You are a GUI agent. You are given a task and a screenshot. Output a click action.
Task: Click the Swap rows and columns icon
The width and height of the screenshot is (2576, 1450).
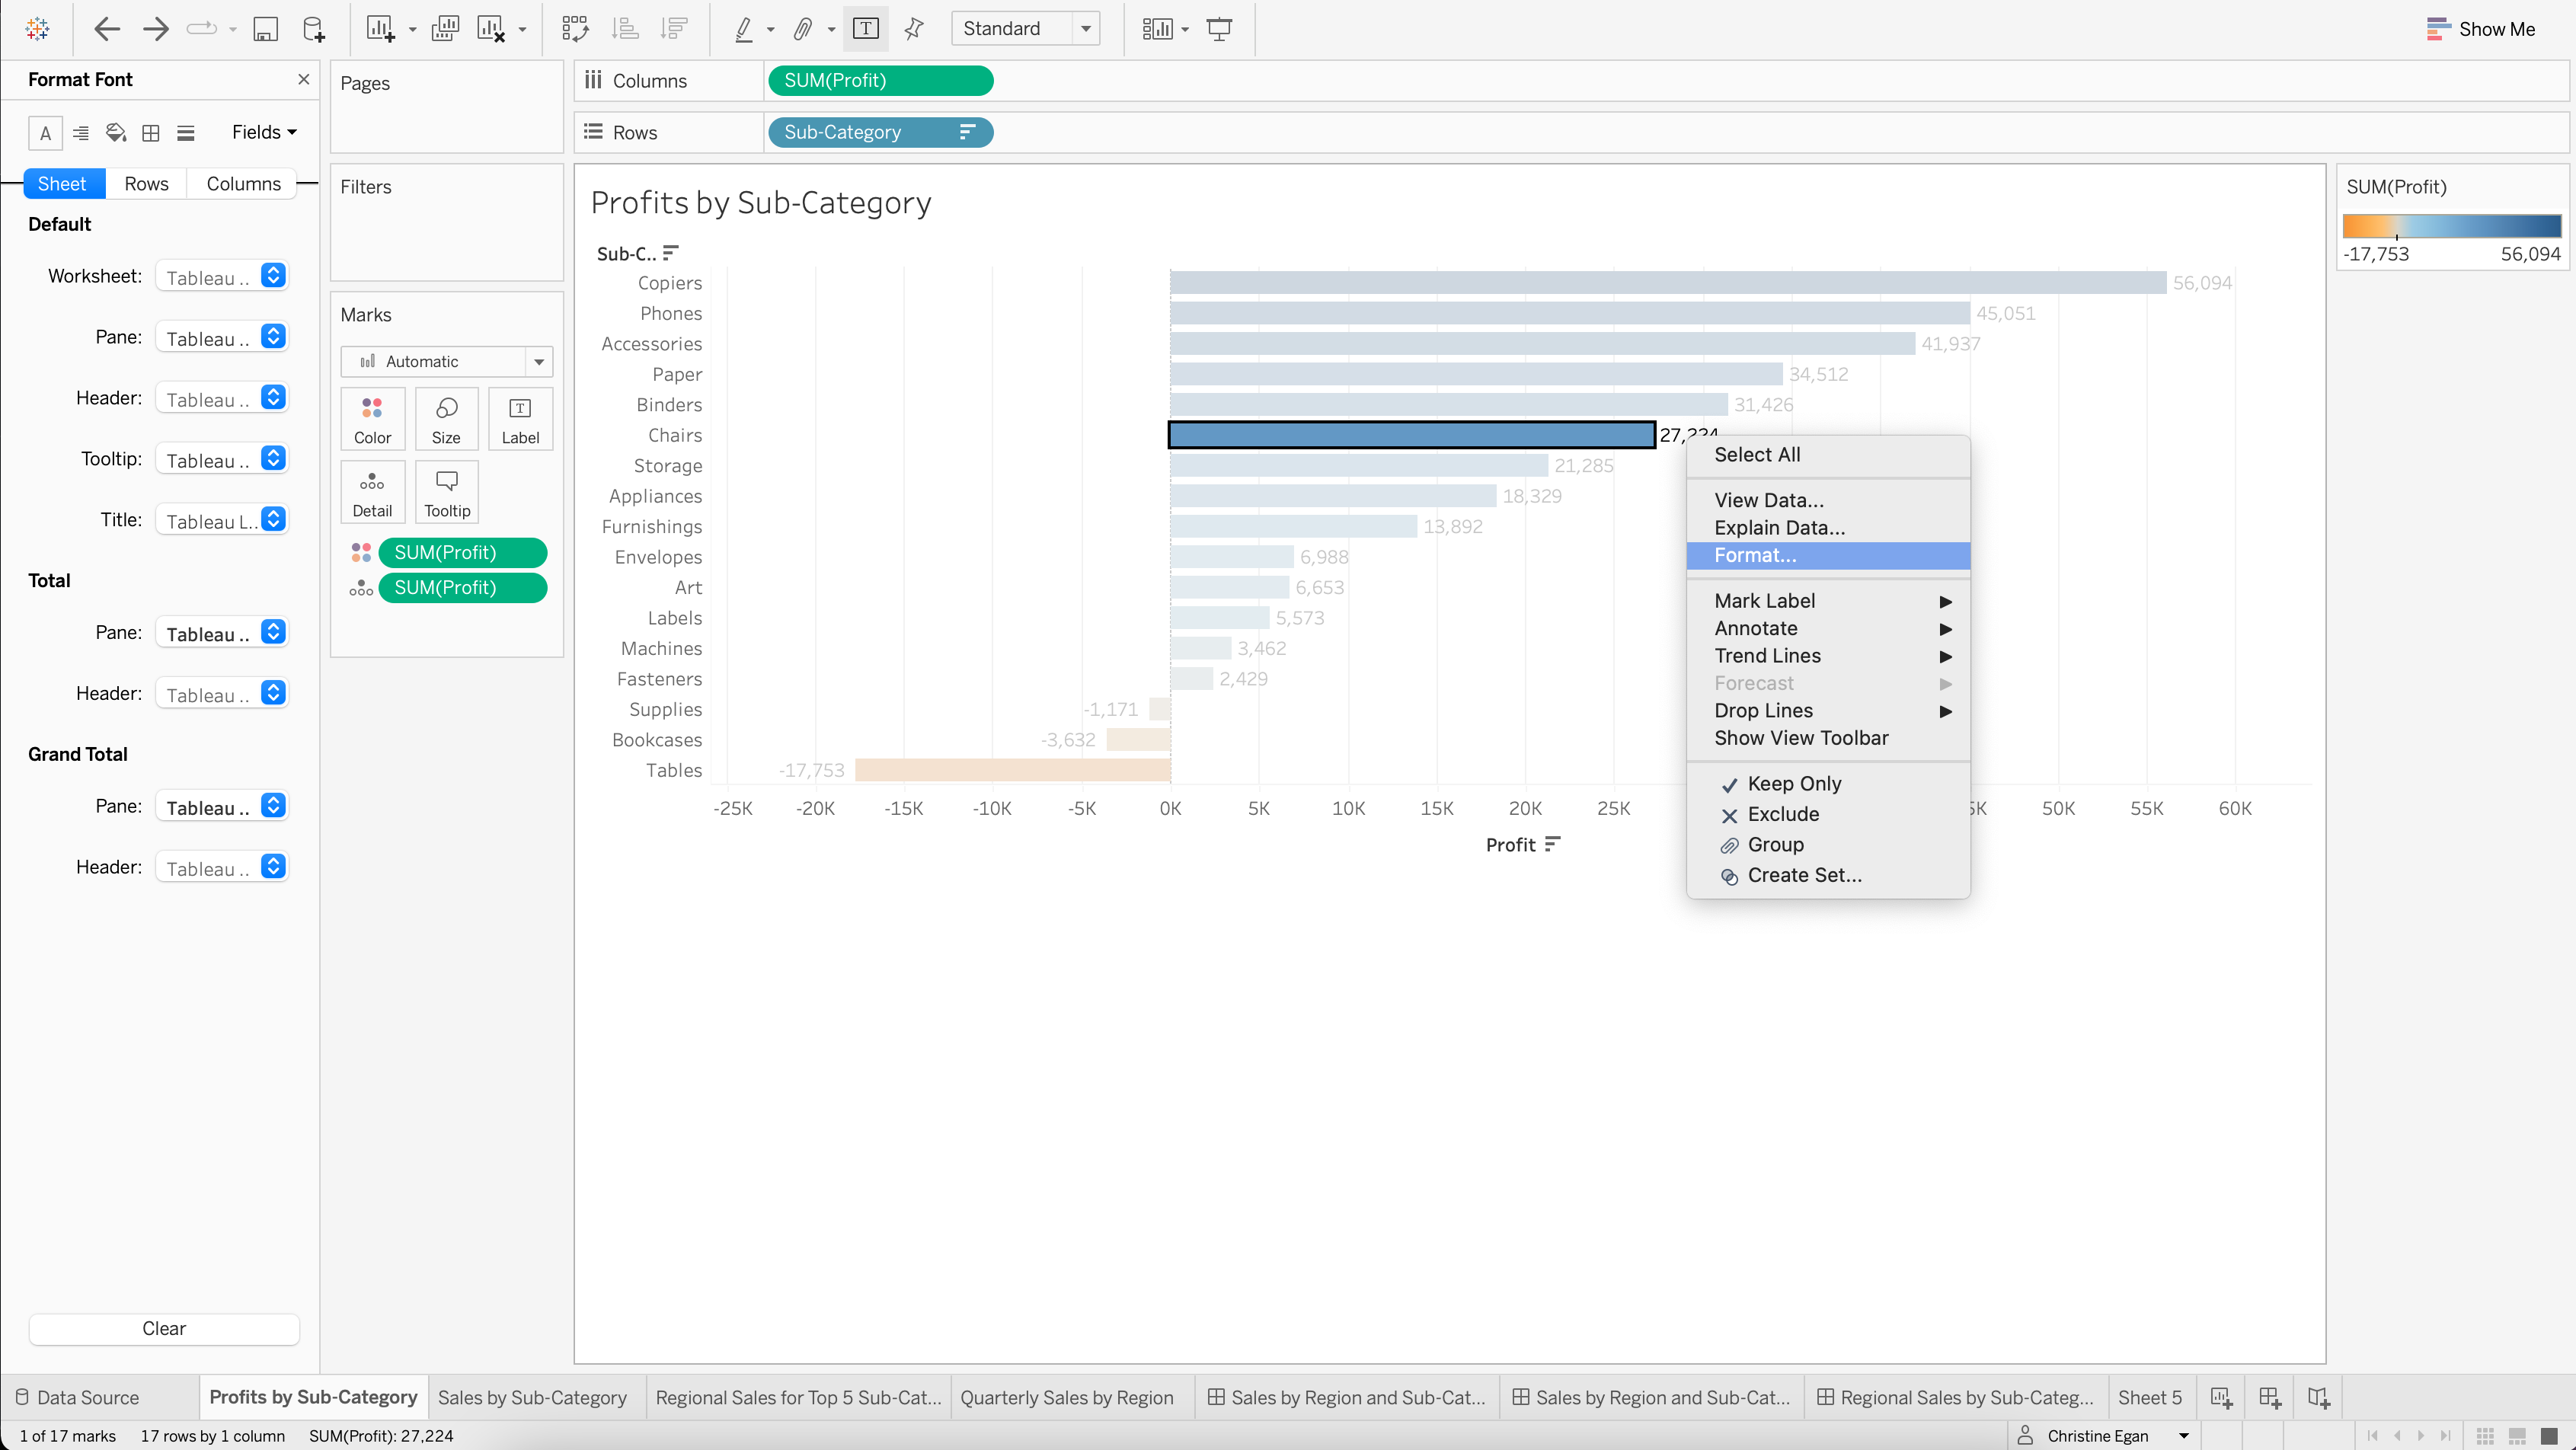(x=575, y=29)
